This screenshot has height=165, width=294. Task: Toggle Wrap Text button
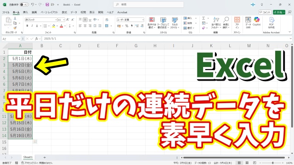[x=107, y=19]
